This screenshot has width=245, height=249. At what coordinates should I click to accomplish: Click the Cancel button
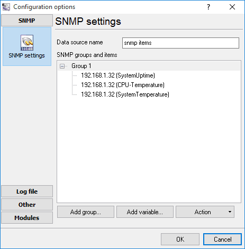point(222,239)
